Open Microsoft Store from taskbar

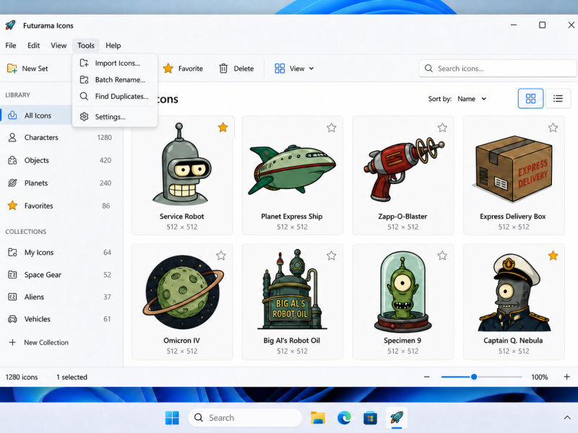coord(370,418)
